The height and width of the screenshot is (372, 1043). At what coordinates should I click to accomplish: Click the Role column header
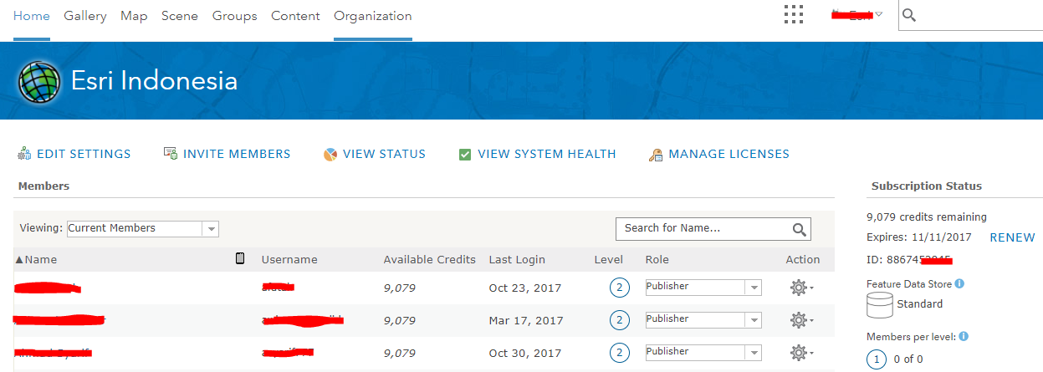point(657,259)
